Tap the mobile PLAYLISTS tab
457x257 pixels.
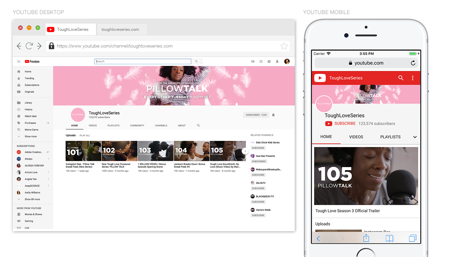[x=390, y=137]
